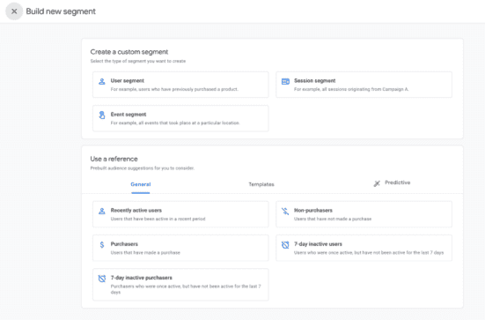Click the 7-day inactive users icon
The height and width of the screenshot is (320, 485).
pyautogui.click(x=285, y=245)
